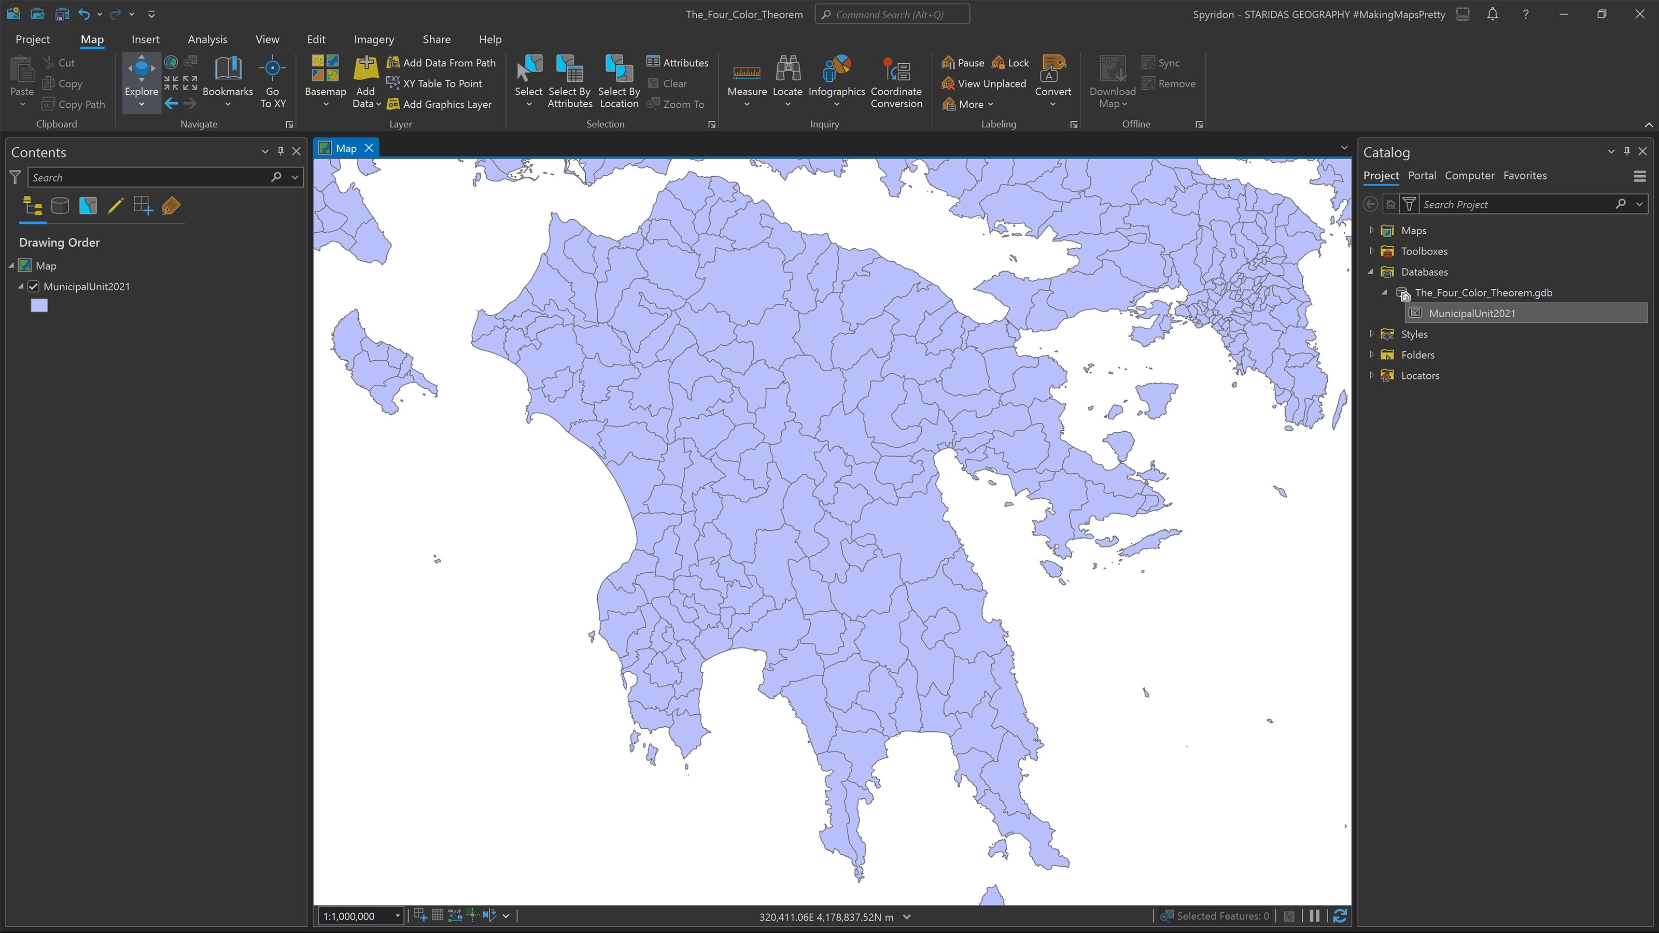The height and width of the screenshot is (933, 1659).
Task: Switch Contents panel to List By Editing view
Action: point(116,206)
